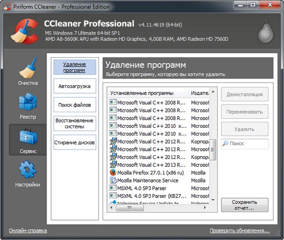Switch to the Автозагрузка tab

[x=75, y=86]
